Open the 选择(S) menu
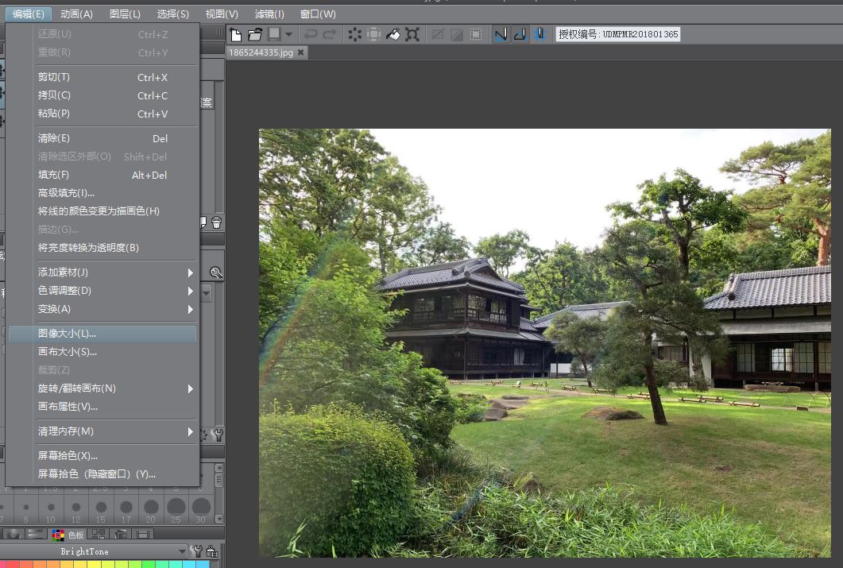843x568 pixels. click(172, 14)
